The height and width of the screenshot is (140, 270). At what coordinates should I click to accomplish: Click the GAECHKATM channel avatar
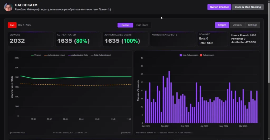[x=8, y=7]
